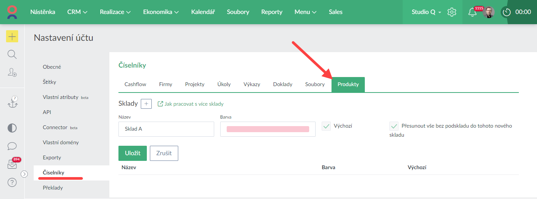Open notifications bell with 1115 badge
537x199 pixels.
[x=472, y=12]
